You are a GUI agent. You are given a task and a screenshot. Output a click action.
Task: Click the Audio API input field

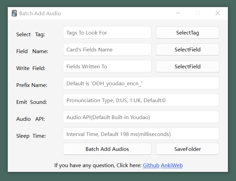141,117
